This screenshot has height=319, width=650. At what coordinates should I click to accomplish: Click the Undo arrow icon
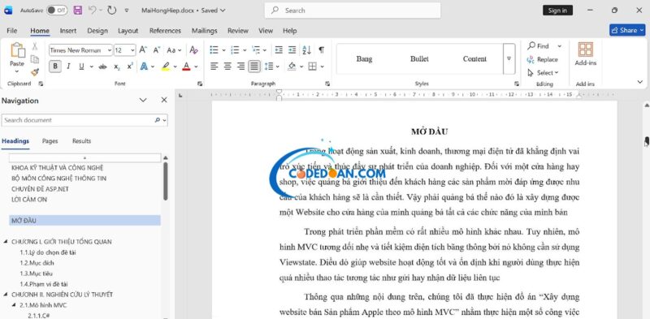tap(93, 11)
